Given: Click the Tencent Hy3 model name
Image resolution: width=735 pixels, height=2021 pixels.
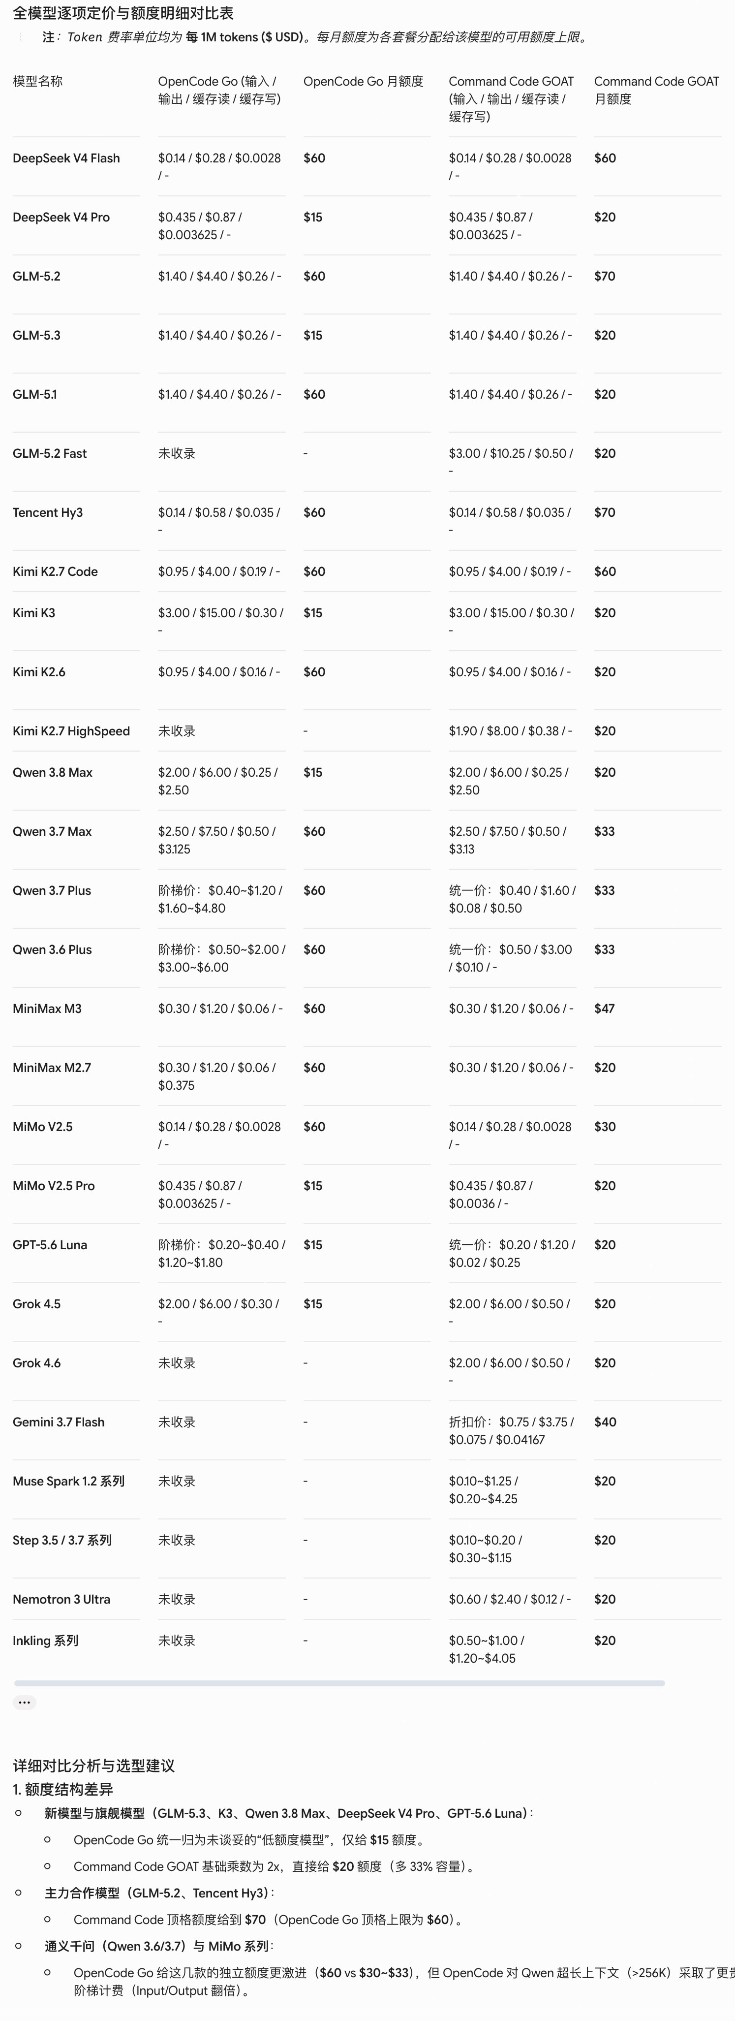Looking at the screenshot, I should 48,512.
